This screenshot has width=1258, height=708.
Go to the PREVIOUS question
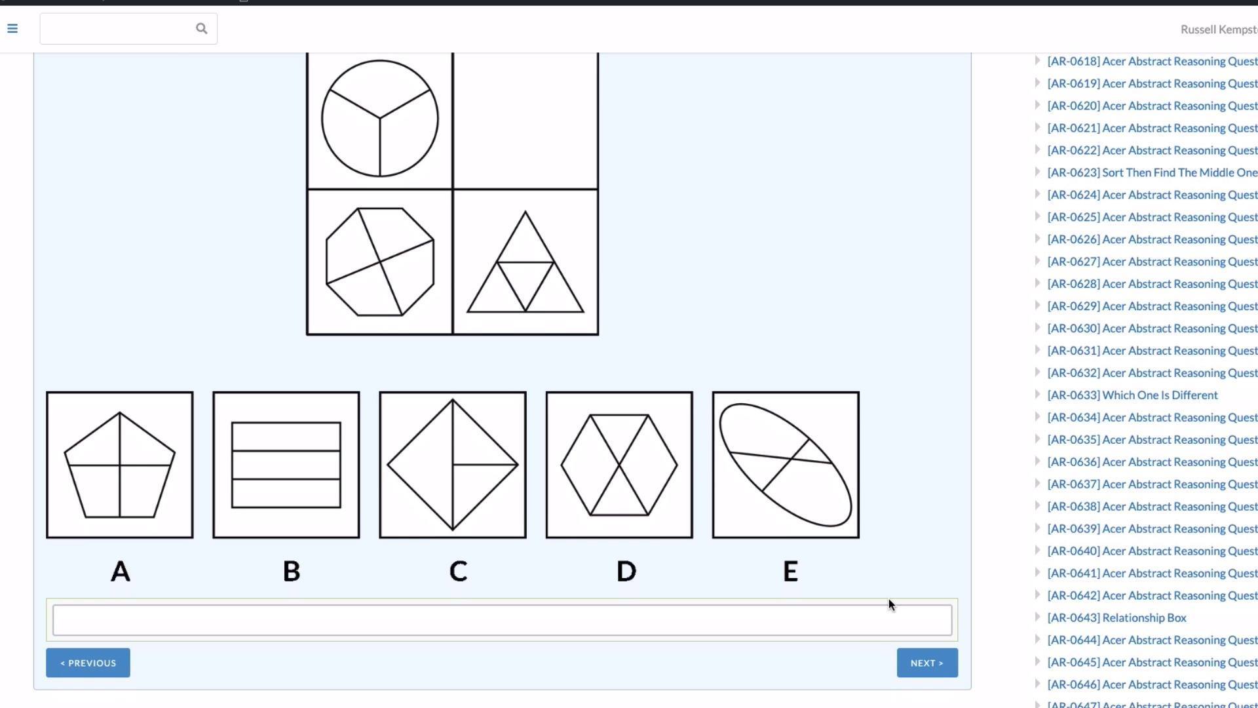click(x=88, y=663)
